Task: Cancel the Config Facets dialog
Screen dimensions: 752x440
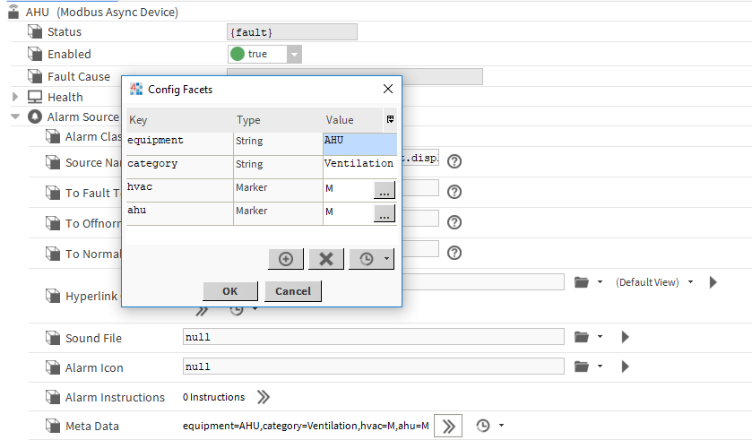Action: tap(293, 291)
